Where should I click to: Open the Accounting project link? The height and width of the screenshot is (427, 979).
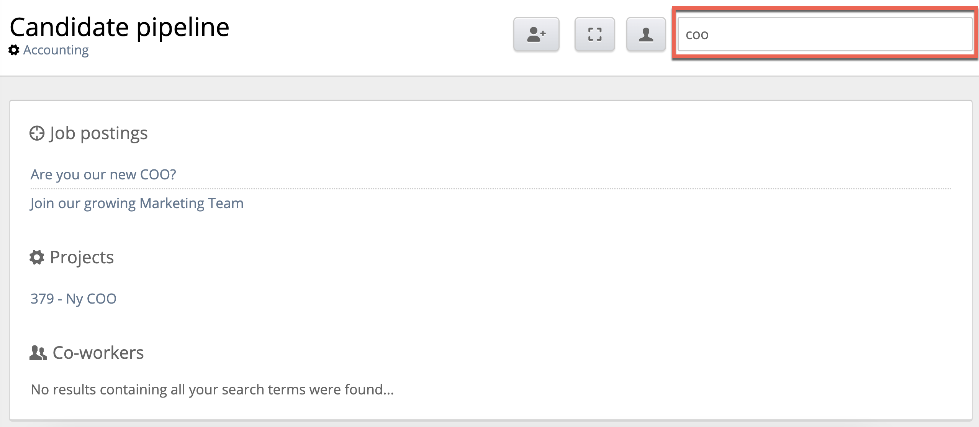point(56,50)
